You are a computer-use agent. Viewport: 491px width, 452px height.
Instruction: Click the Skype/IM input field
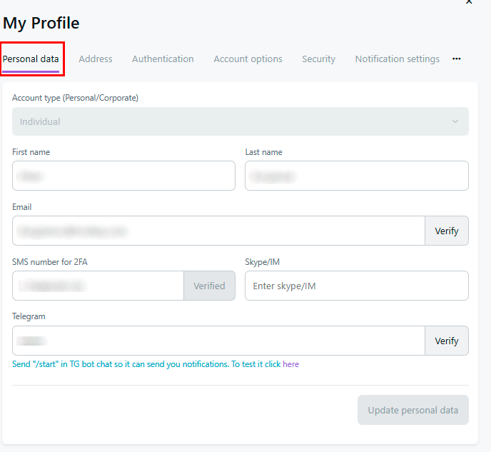356,286
